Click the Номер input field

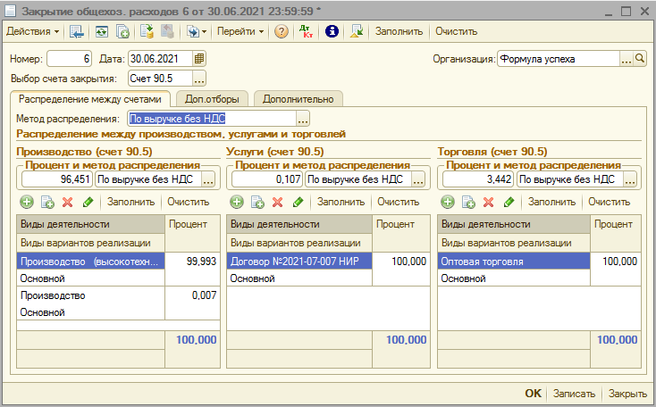click(x=69, y=59)
